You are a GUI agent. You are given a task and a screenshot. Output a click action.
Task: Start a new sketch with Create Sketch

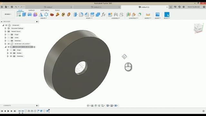[x=19, y=15]
